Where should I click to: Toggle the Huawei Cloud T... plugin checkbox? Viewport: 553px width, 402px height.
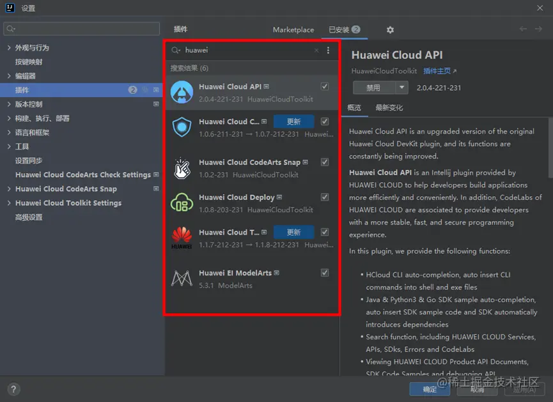[325, 232]
